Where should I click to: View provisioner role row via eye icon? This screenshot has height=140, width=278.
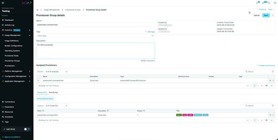[270, 115]
